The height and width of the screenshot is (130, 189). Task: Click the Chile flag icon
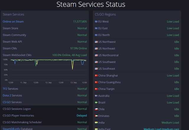pyautogui.click(x=96, y=109)
